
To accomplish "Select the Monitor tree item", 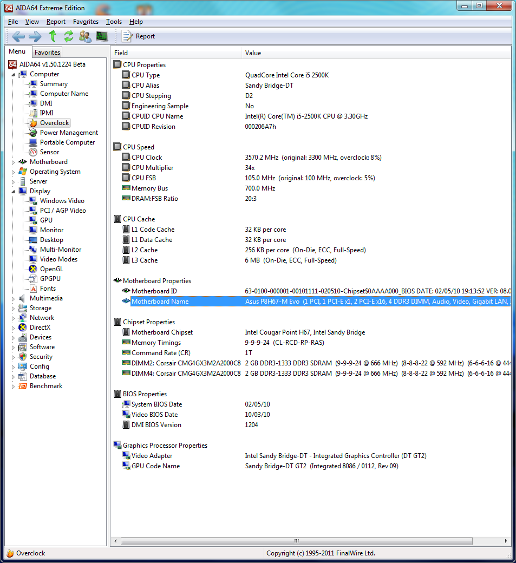I will pos(51,230).
